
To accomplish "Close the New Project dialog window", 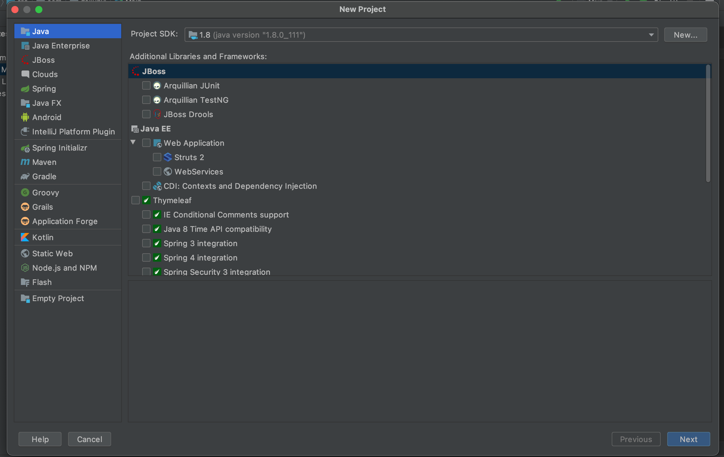I will 15,10.
